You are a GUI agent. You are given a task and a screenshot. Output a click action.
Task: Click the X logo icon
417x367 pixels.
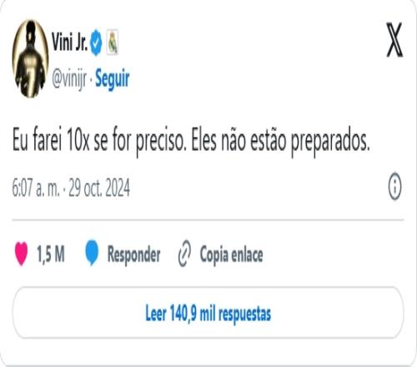[394, 40]
